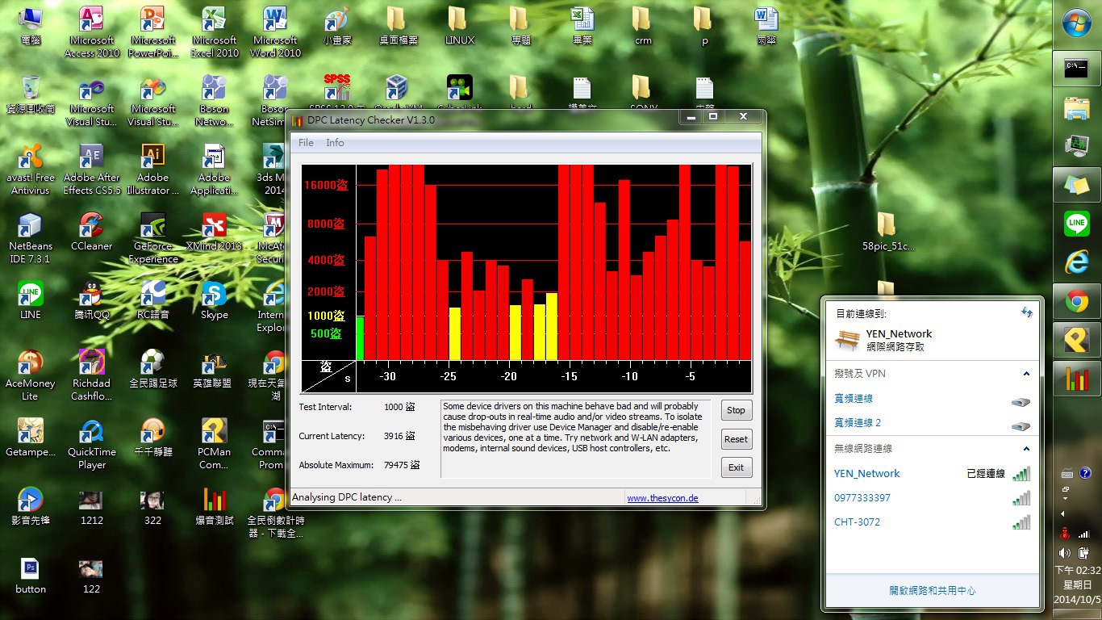The image size is (1102, 620).
Task: Open the Info menu
Action: pos(335,143)
